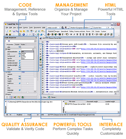Open the File menu
The image size is (126, 139).
coord(7,28)
